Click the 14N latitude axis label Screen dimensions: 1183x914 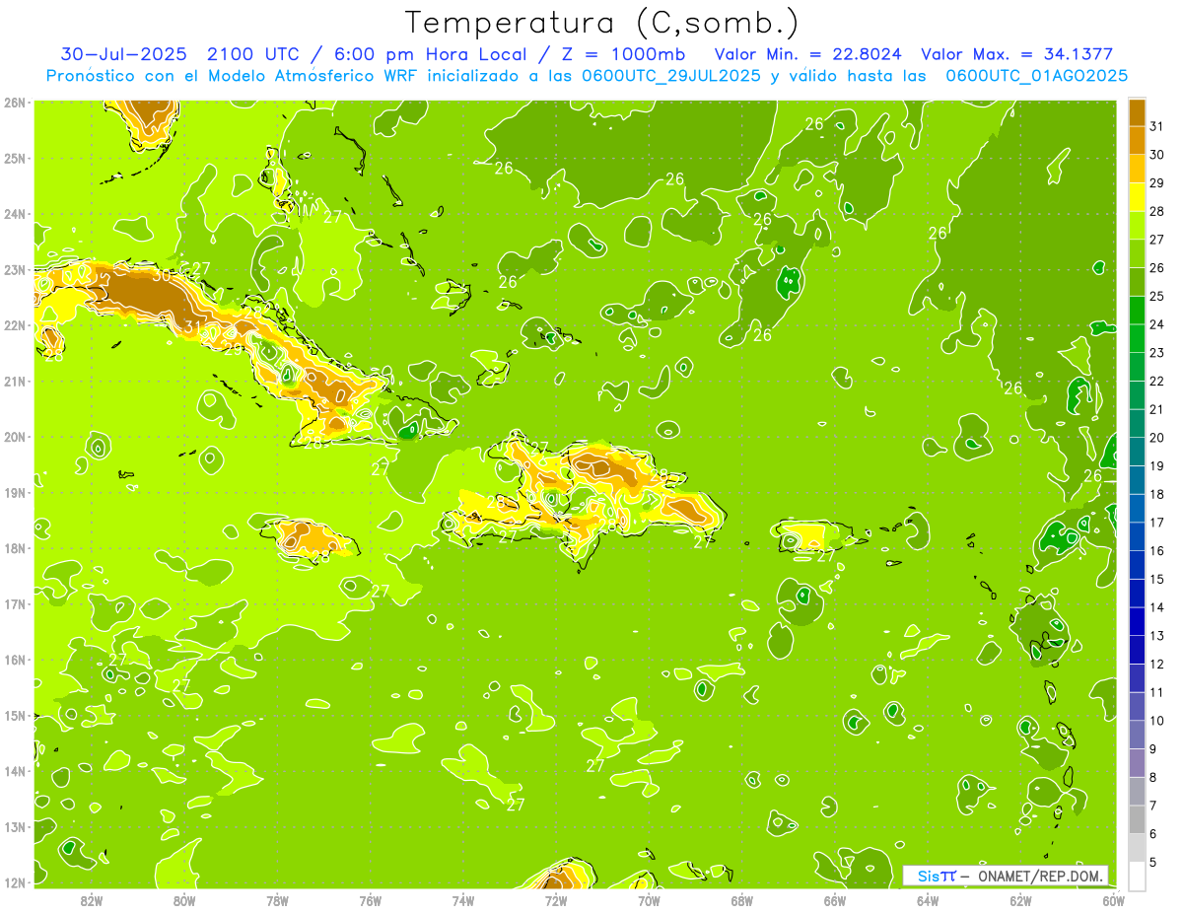pyautogui.click(x=15, y=771)
